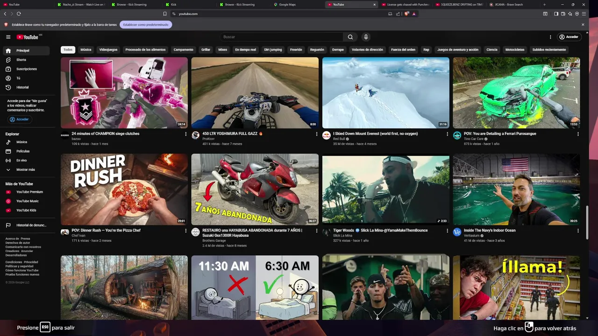Open options menu for Dinner Rush video
The image size is (598, 336).
185,231
